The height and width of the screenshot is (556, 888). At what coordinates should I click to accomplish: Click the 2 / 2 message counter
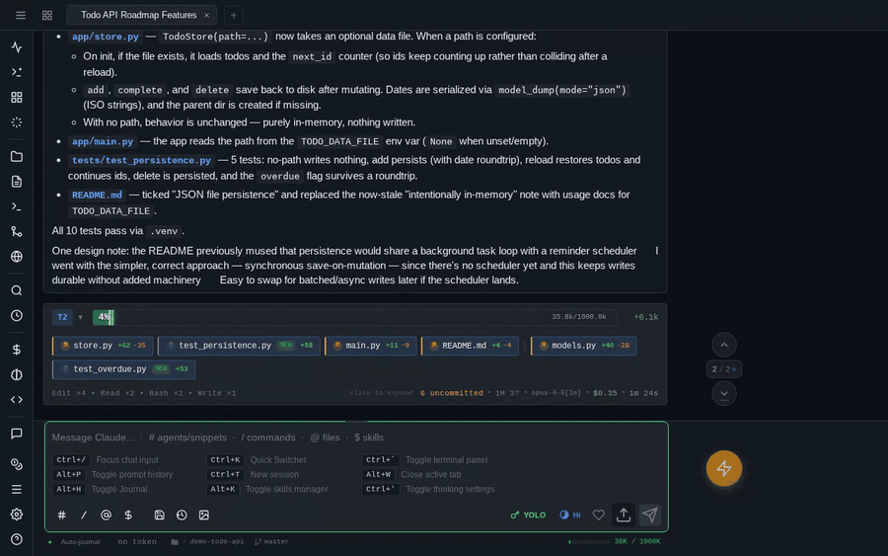(x=724, y=369)
